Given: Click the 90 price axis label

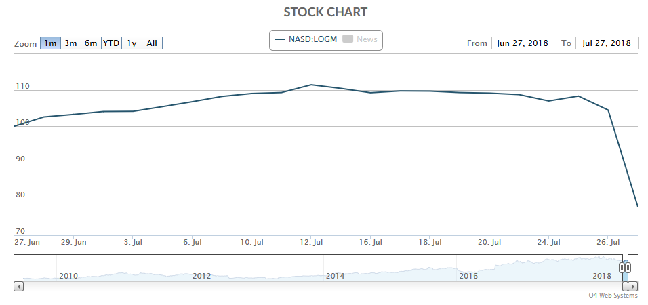Looking at the screenshot, I should coord(20,159).
